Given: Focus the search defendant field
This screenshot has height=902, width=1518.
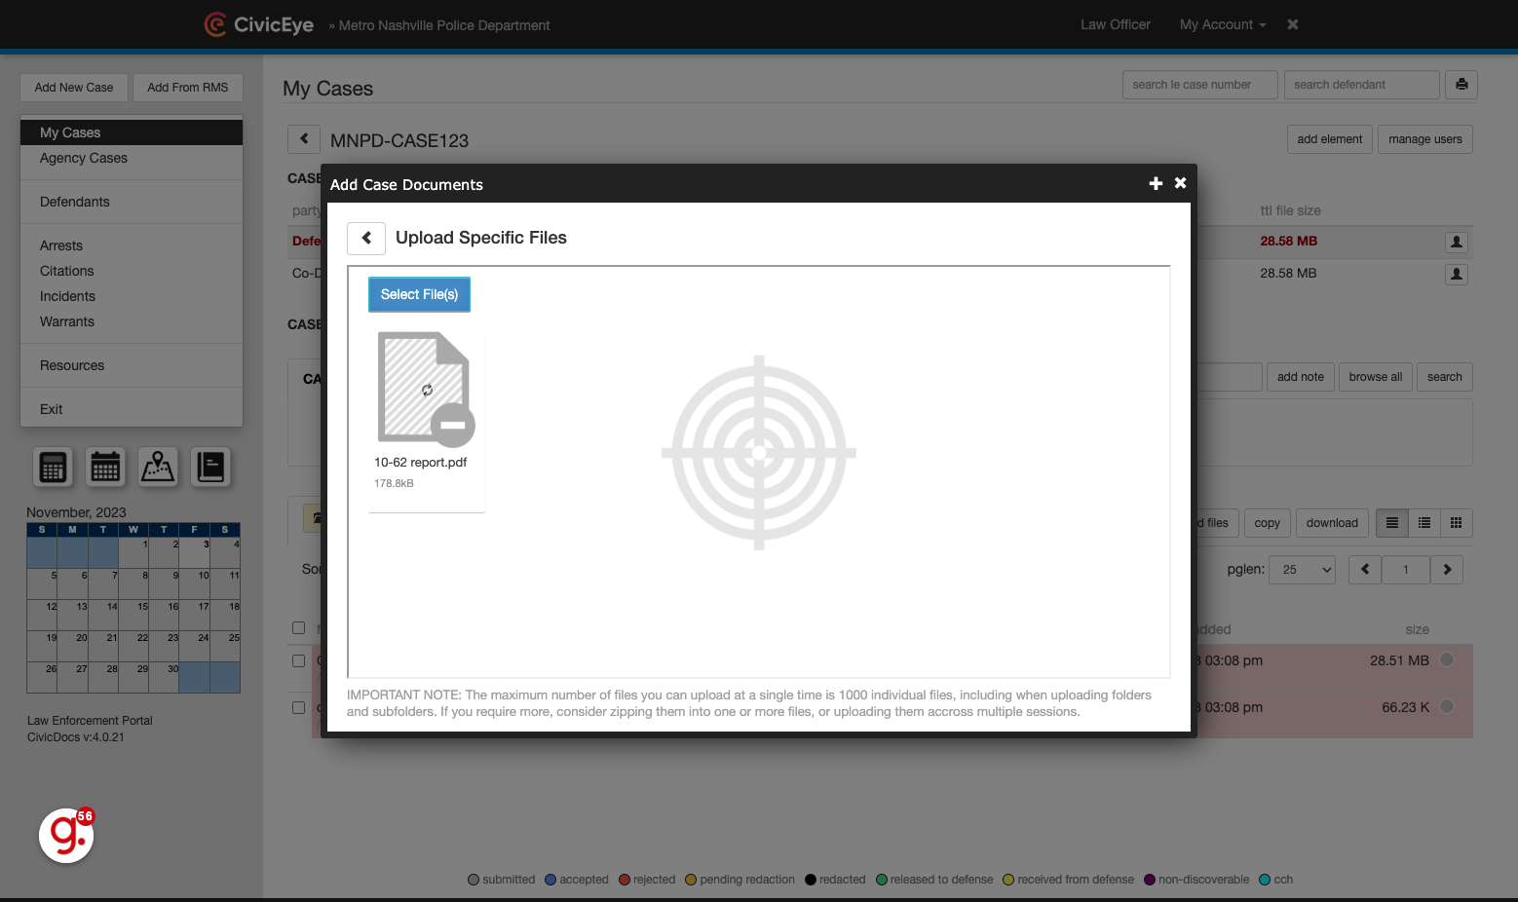Looking at the screenshot, I should [x=1361, y=85].
